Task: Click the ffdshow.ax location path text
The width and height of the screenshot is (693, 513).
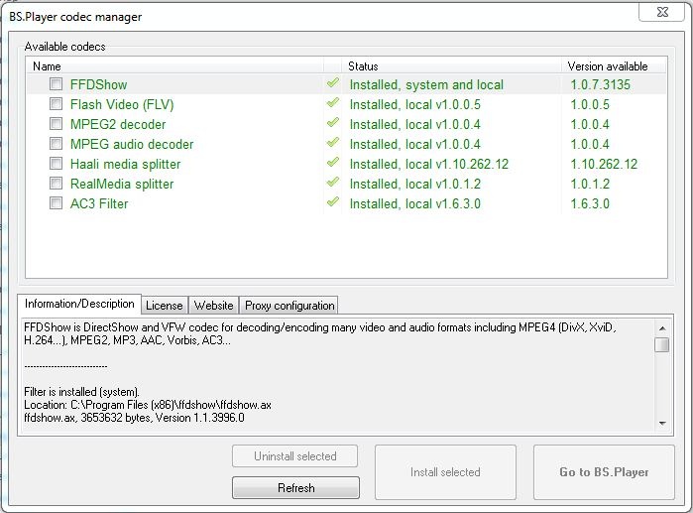Action: 148,405
